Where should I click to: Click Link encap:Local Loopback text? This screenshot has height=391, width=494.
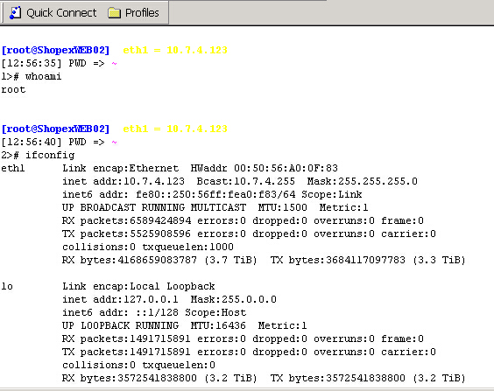138,286
